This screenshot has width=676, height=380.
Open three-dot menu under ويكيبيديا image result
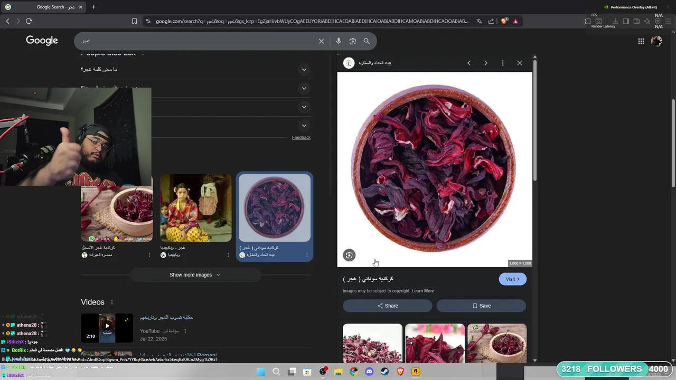[228, 255]
